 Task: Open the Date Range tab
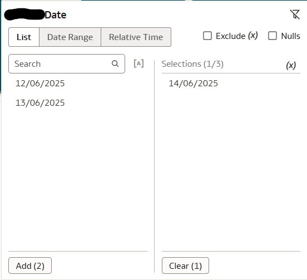70,37
